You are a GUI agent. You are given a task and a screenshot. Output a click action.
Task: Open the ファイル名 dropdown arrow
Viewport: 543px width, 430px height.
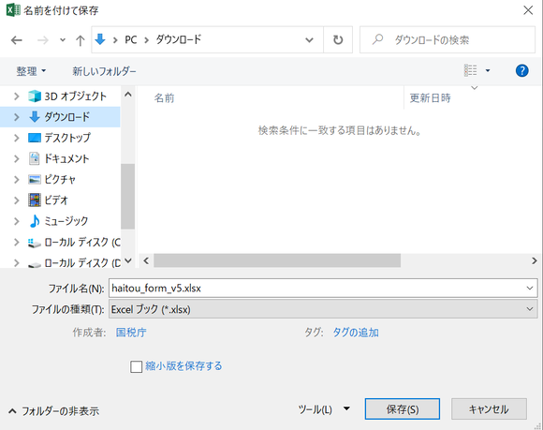point(530,289)
